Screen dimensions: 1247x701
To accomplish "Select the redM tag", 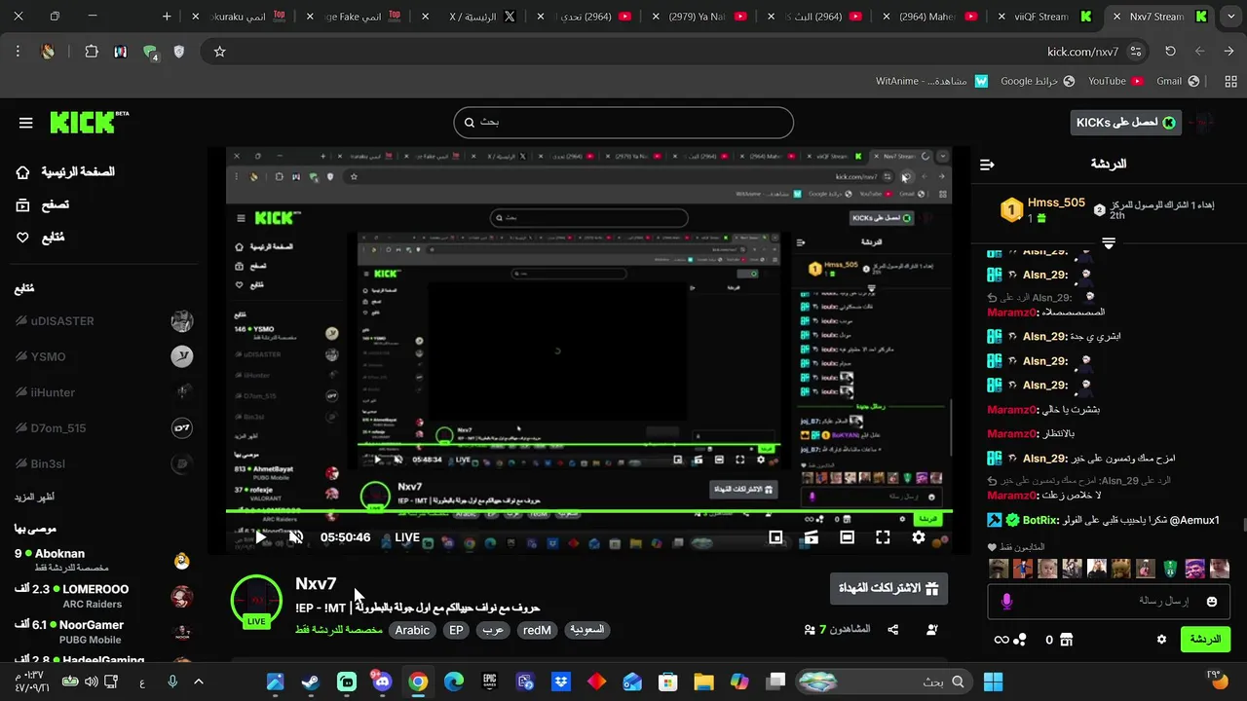I will [x=537, y=630].
